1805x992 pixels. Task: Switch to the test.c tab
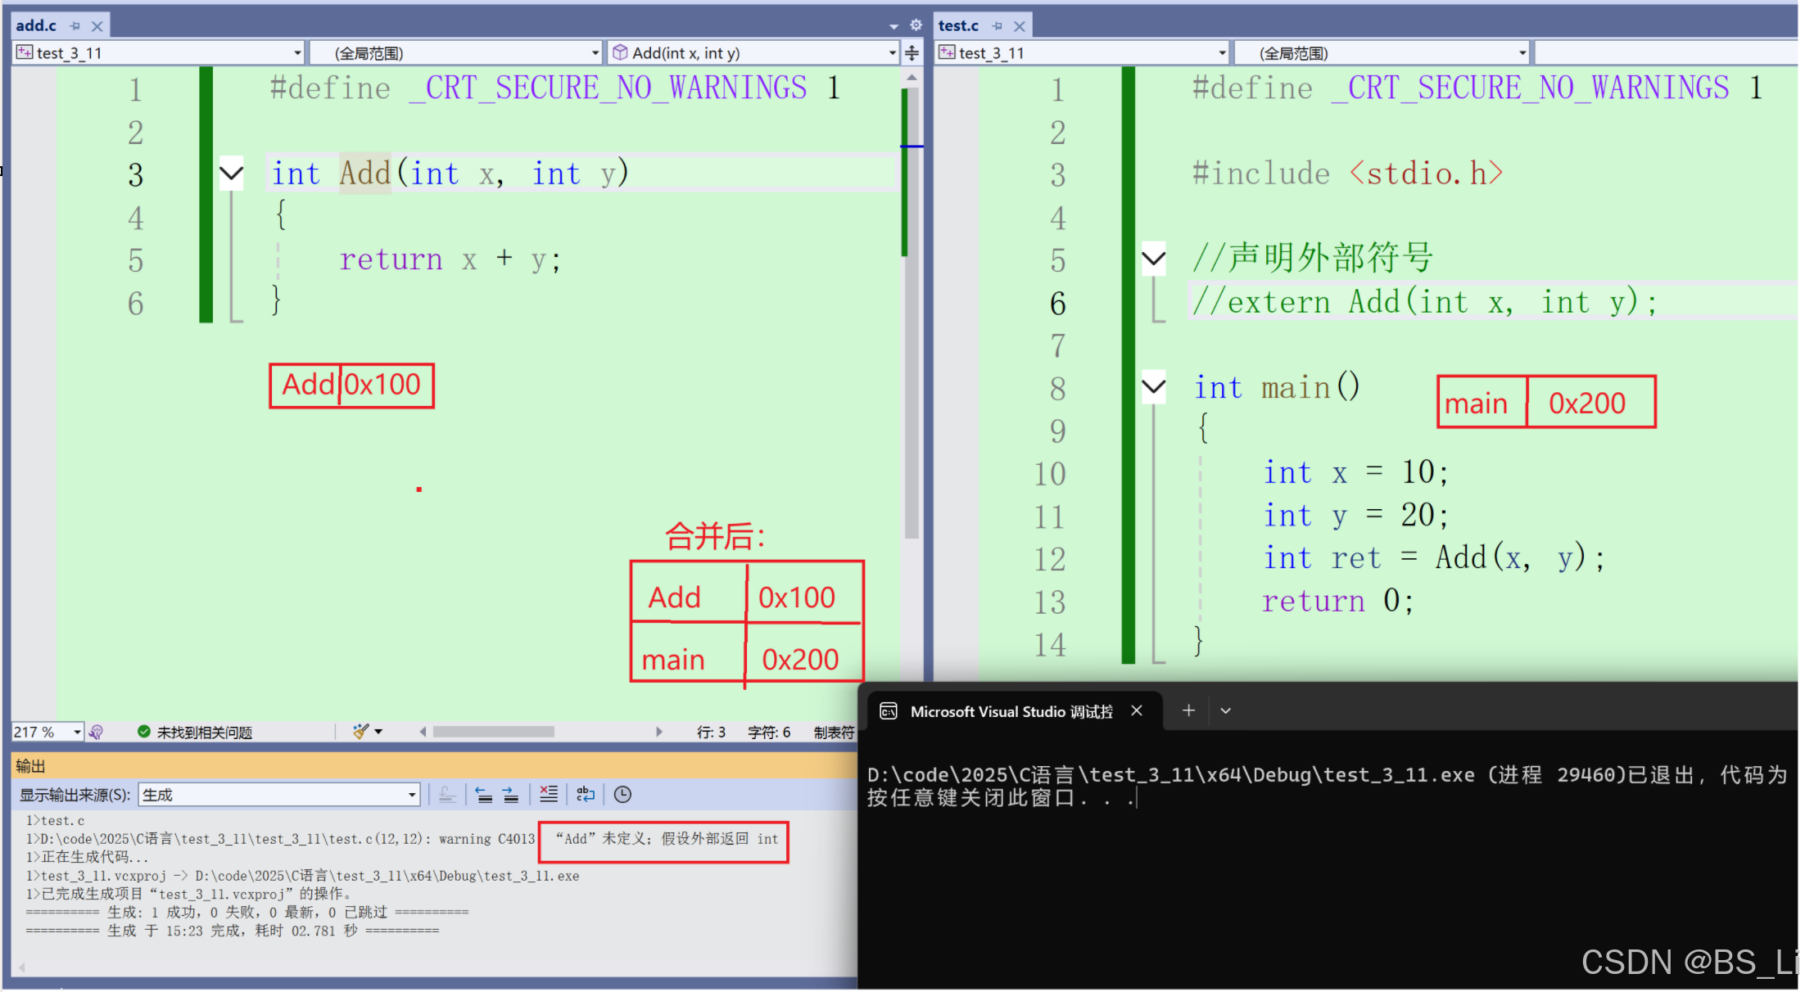pos(958,25)
